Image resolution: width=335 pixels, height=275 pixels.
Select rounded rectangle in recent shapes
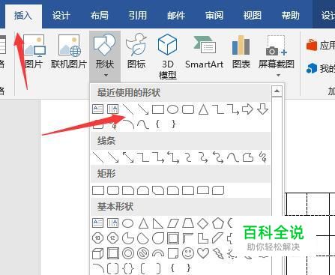click(x=188, y=109)
